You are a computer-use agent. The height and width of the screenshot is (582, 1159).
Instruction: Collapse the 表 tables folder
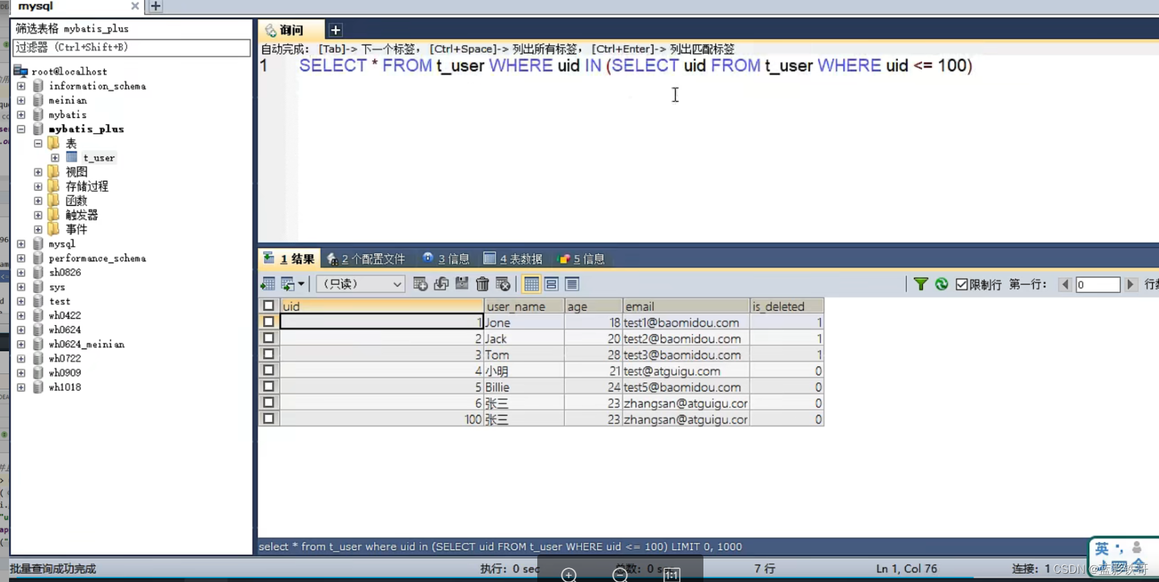(38, 143)
